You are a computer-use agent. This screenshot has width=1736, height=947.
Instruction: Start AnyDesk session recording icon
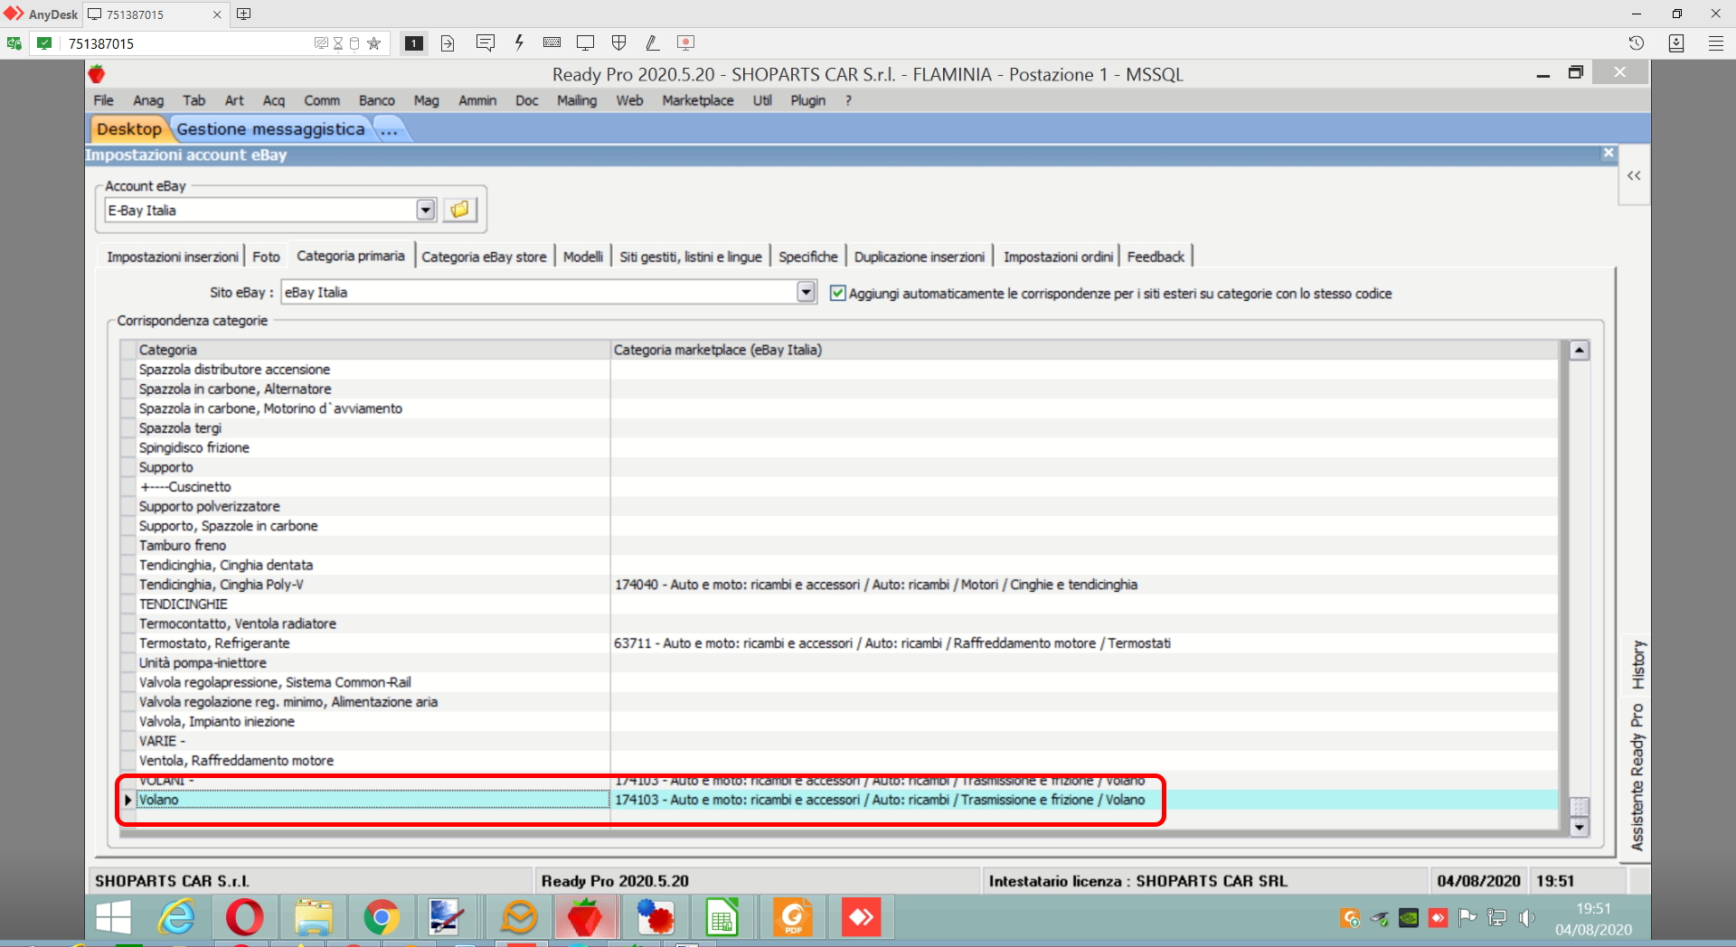[685, 42]
